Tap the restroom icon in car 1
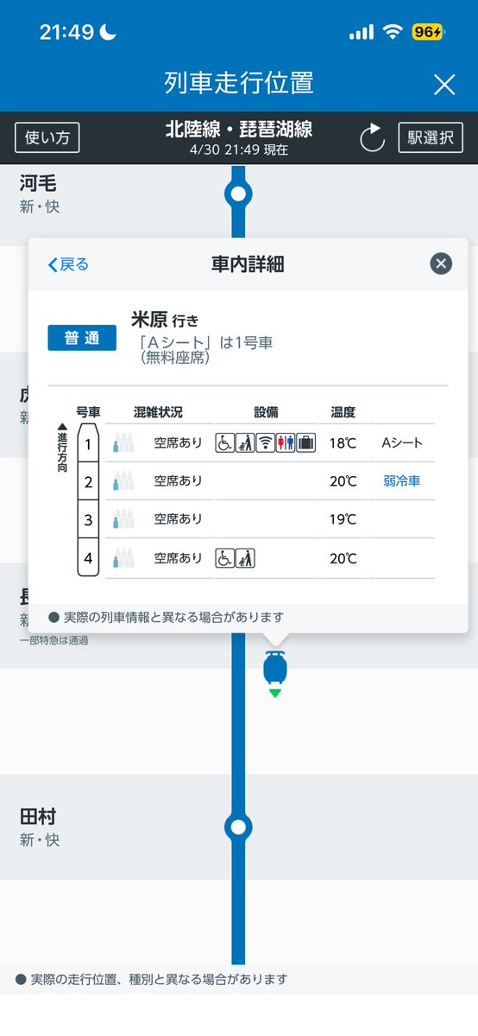Image resolution: width=478 pixels, height=1036 pixels. 286,442
